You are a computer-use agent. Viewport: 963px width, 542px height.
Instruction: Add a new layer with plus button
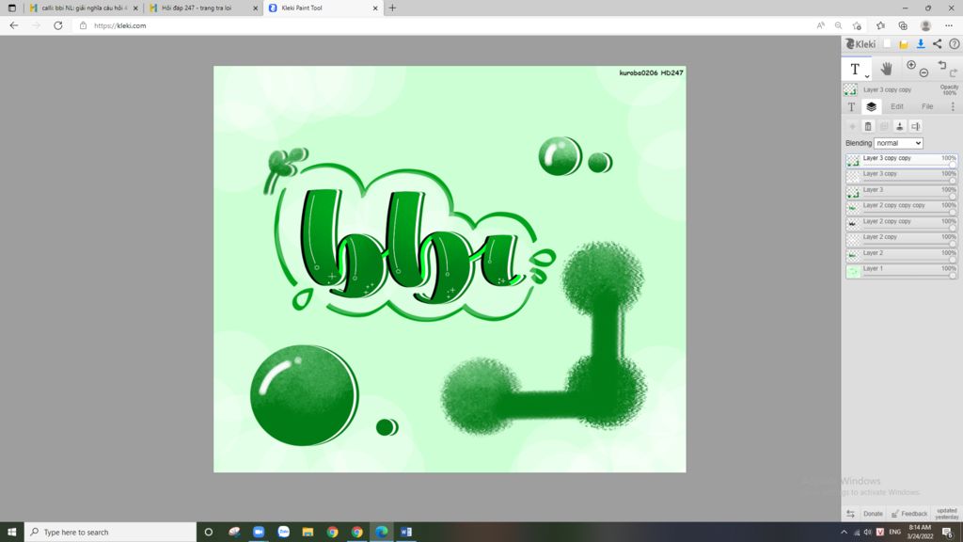click(852, 127)
